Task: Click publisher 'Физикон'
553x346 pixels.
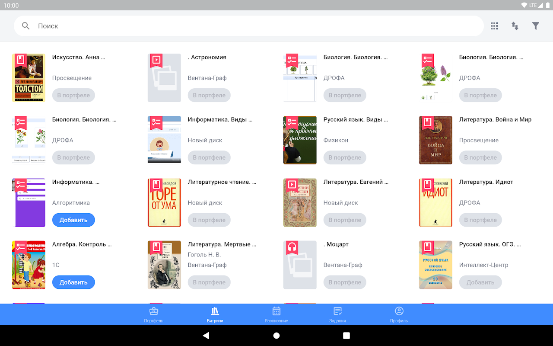Action: click(336, 140)
